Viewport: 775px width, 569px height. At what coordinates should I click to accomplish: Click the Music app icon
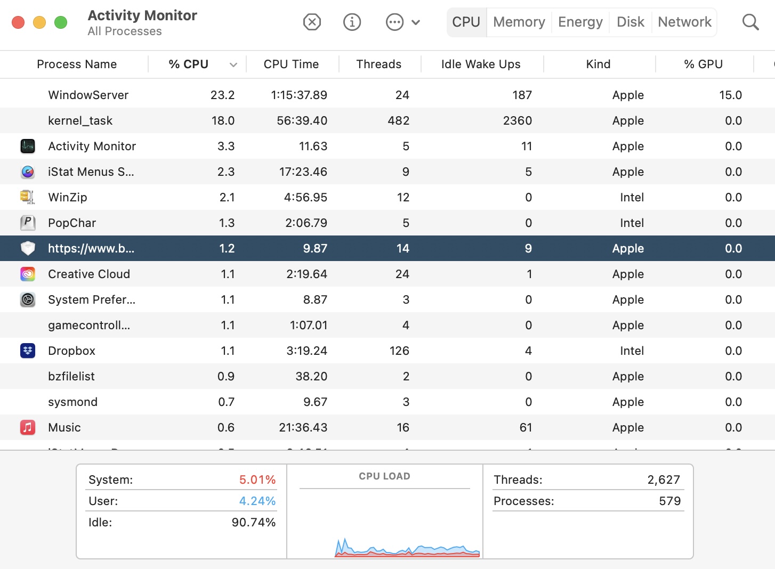pos(28,427)
